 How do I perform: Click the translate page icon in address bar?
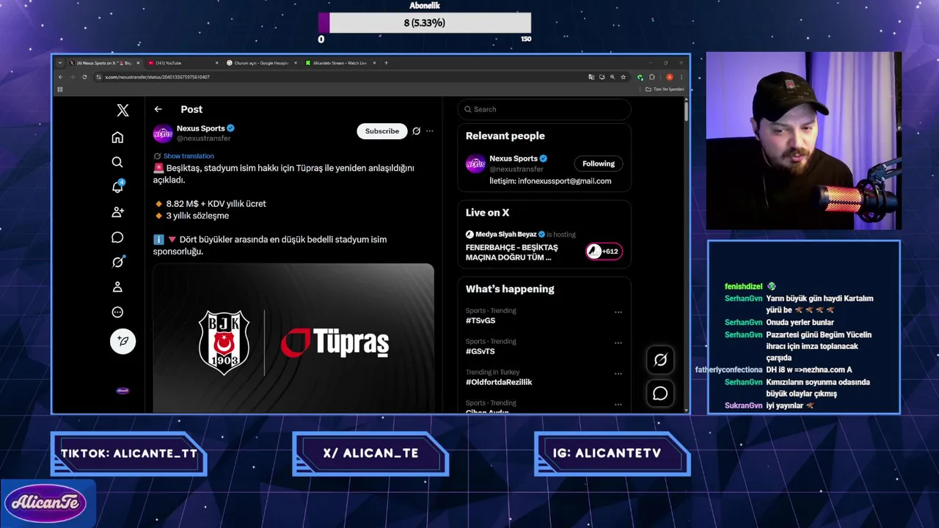click(x=591, y=77)
